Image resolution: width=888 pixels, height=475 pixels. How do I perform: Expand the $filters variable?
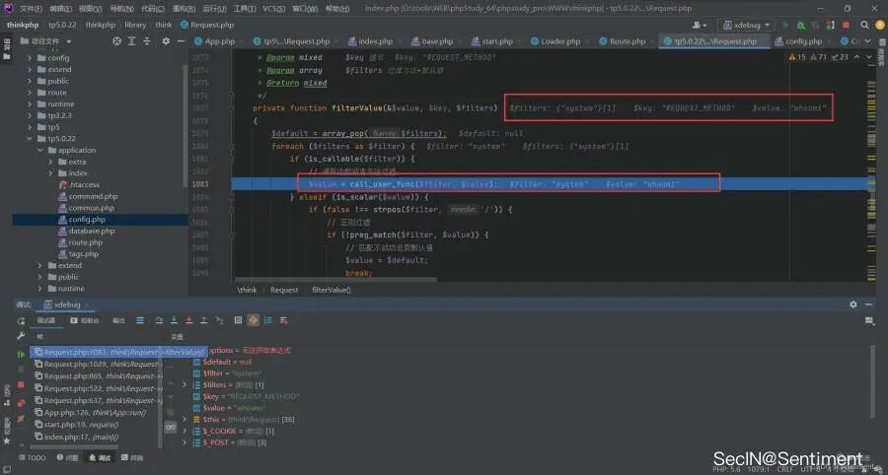point(185,384)
